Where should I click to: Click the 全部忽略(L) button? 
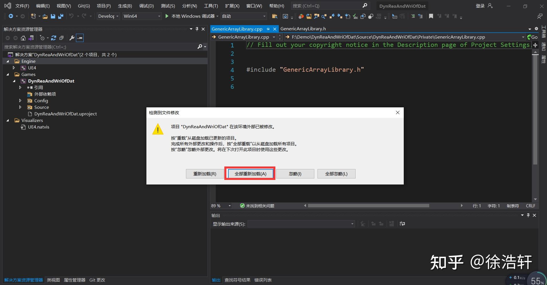[336, 174]
